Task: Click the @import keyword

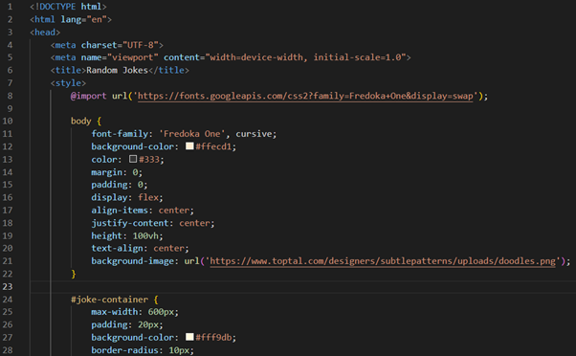Action: click(89, 96)
